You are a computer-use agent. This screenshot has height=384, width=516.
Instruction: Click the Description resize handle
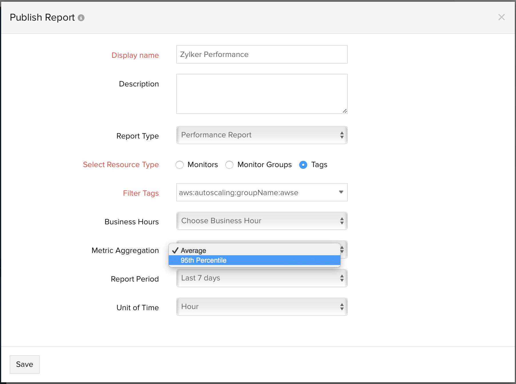coord(345,111)
